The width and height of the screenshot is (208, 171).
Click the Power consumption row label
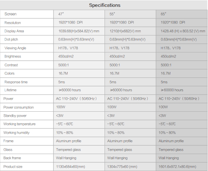coord(18,107)
